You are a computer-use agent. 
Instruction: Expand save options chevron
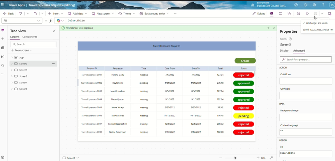pyautogui.click(x=322, y=13)
